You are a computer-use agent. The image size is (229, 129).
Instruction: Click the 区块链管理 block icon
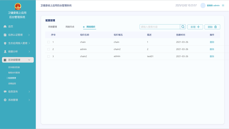5,60
